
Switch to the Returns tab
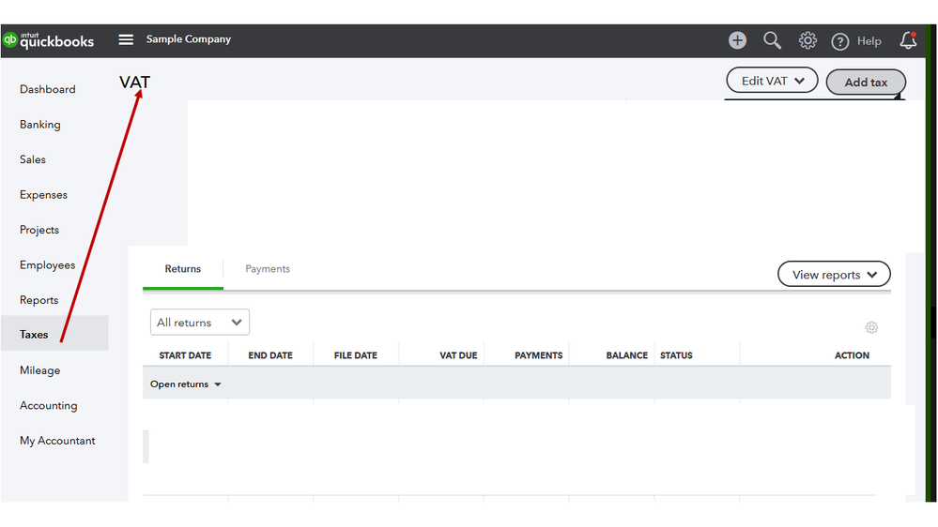[x=183, y=269]
